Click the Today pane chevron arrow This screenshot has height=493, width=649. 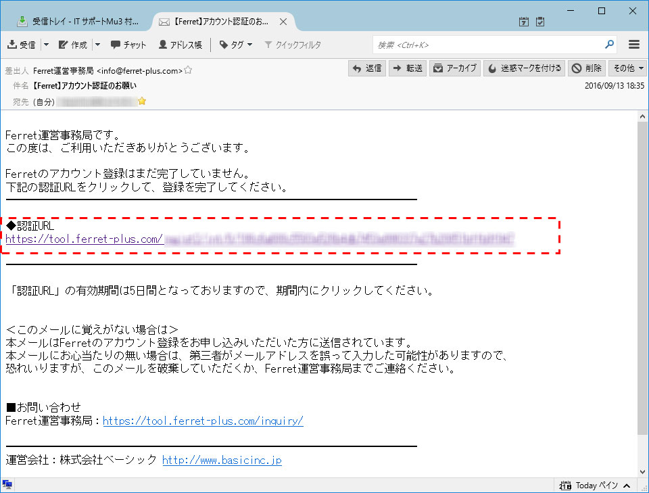point(627,486)
